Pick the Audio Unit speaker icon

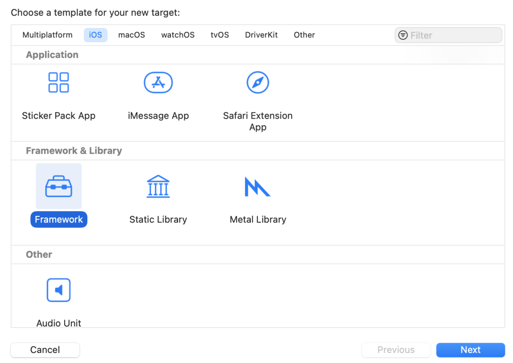(x=58, y=290)
